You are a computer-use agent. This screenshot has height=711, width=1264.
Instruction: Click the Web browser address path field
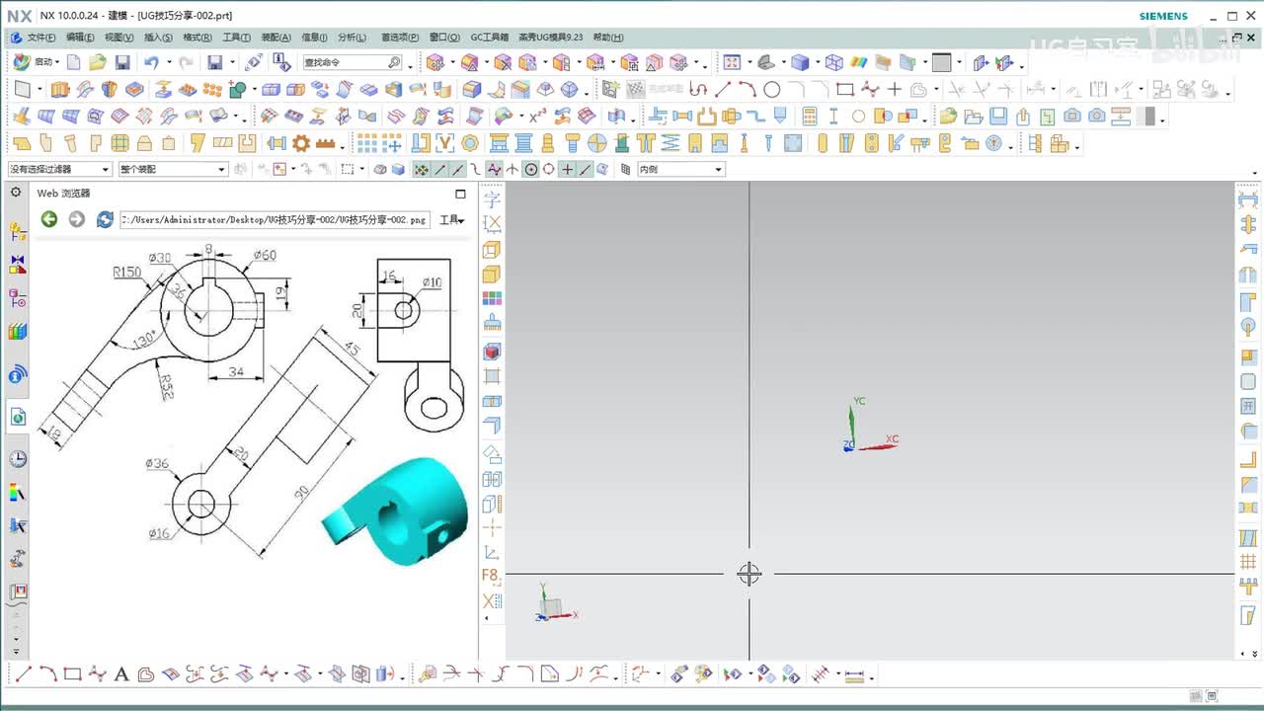click(275, 219)
